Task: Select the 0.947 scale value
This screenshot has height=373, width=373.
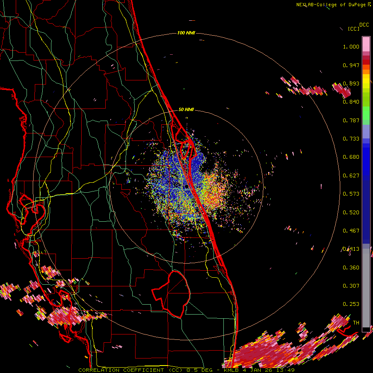Action: coord(351,65)
